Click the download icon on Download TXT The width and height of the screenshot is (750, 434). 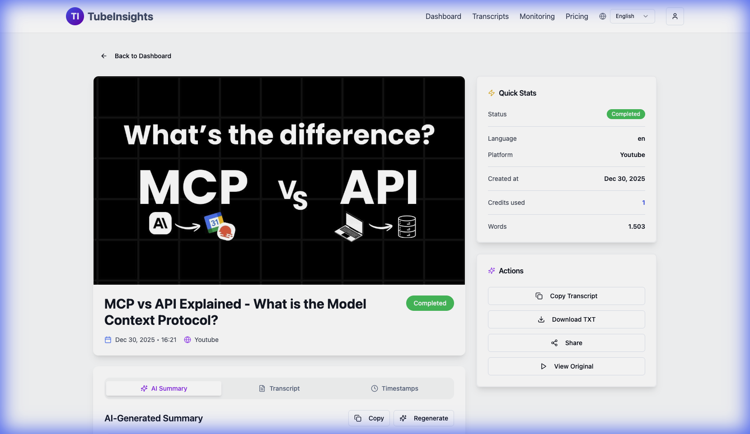tap(541, 319)
